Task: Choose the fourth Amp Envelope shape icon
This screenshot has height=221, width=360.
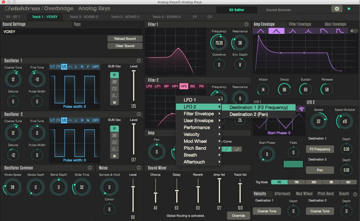Action: coord(308,31)
